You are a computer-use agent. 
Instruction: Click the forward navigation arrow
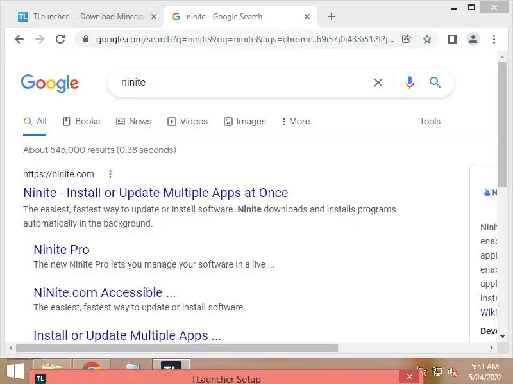pyautogui.click(x=40, y=40)
